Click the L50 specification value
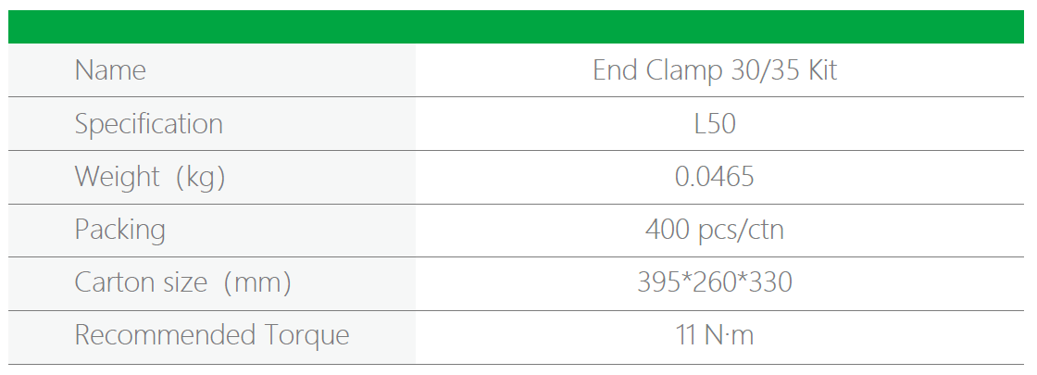This screenshot has height=375, width=1037. [x=715, y=124]
